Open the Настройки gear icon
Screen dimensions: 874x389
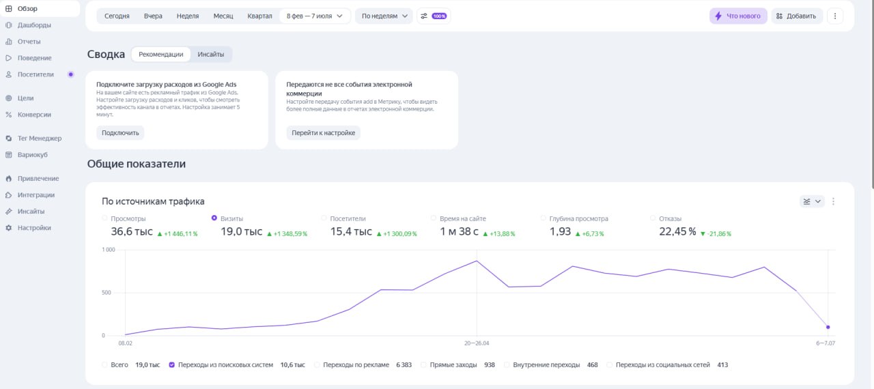point(8,228)
